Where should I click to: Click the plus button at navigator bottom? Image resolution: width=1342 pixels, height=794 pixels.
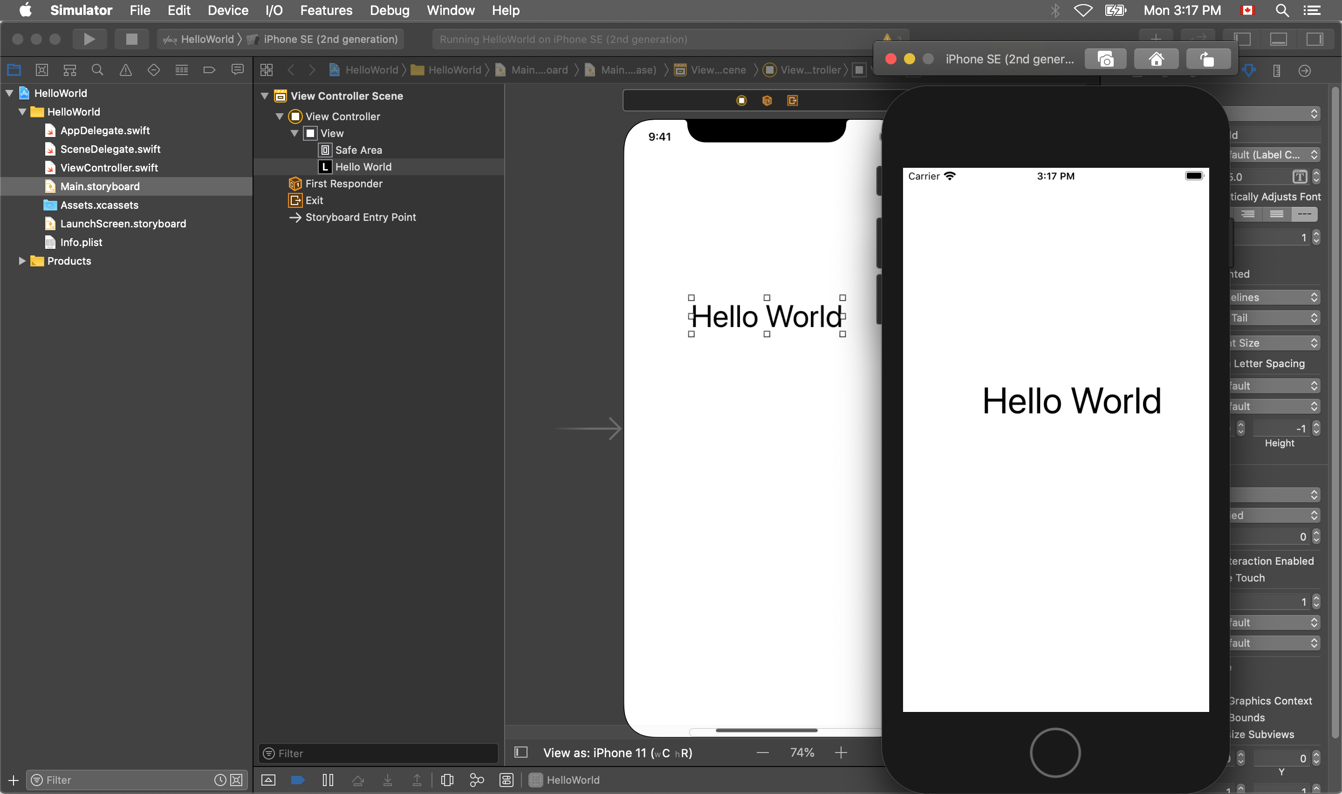(x=14, y=780)
